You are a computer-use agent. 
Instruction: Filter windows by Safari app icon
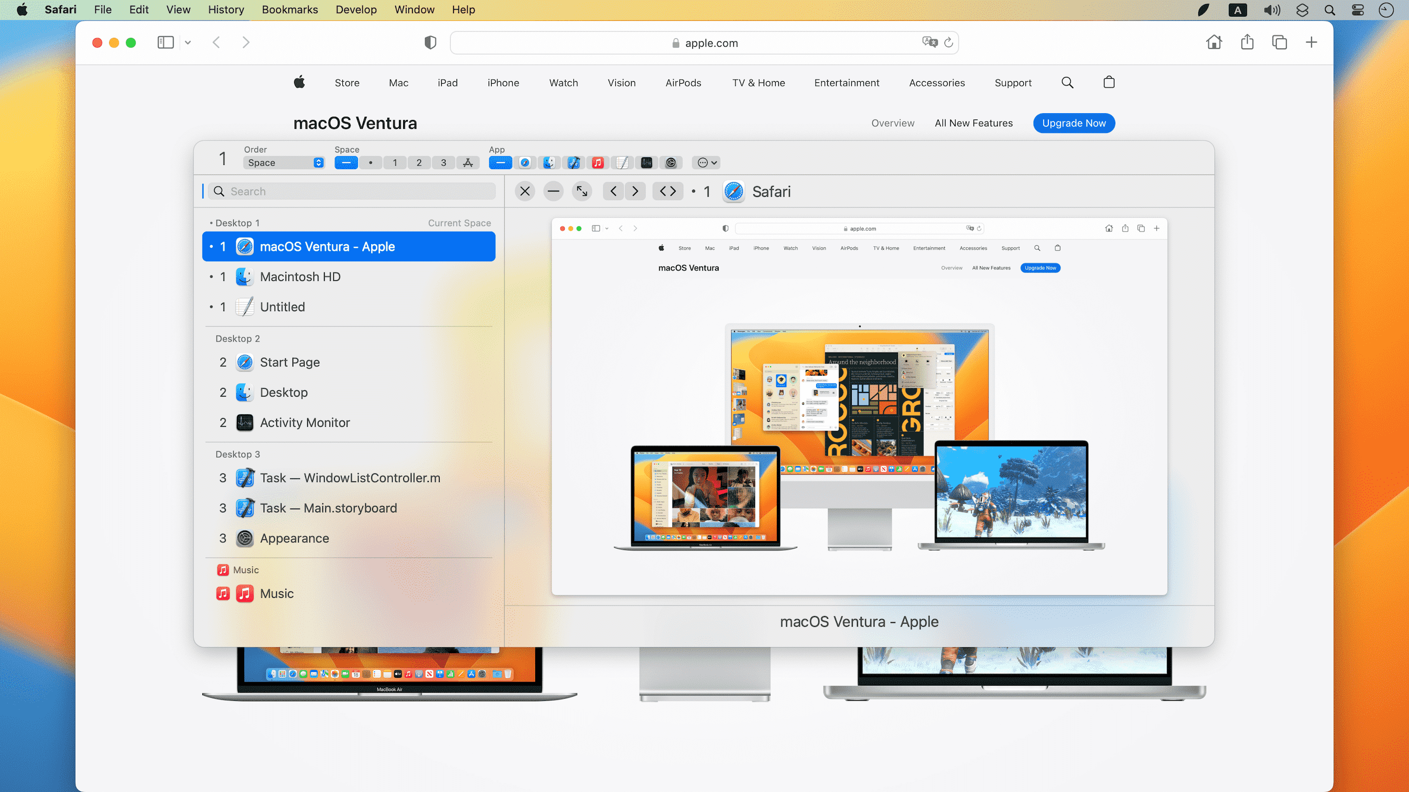point(525,162)
